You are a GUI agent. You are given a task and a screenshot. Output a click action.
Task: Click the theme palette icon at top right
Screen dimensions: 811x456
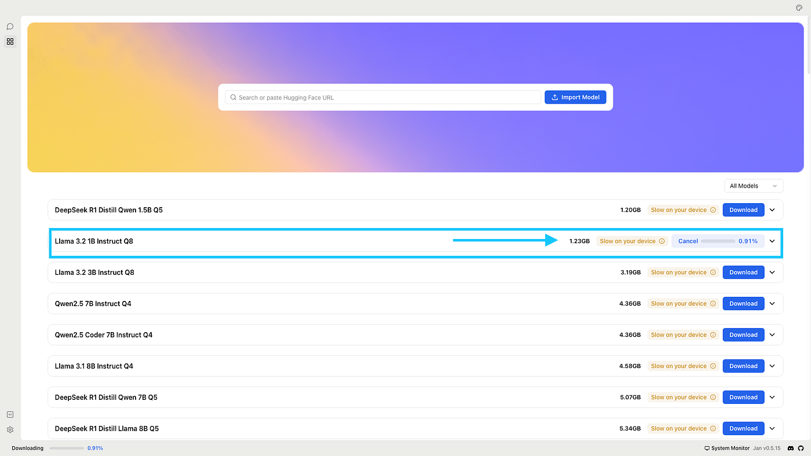(x=799, y=8)
